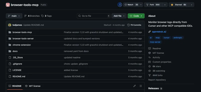The height and width of the screenshot is (92, 201).
Task: Toggle the Starred button to unstar repository
Action: pyautogui.click(x=179, y=5)
